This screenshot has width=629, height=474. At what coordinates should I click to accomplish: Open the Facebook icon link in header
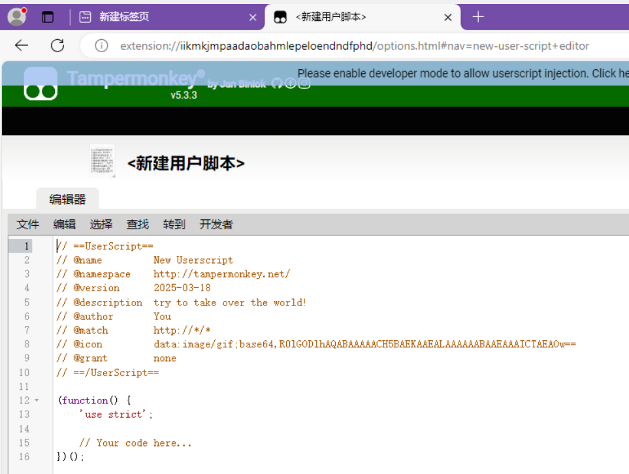tap(291, 83)
